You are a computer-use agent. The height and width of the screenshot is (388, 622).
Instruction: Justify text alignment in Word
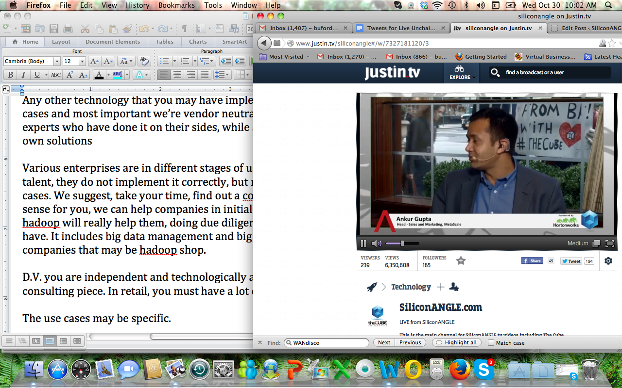point(205,75)
